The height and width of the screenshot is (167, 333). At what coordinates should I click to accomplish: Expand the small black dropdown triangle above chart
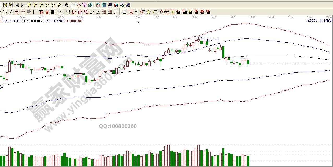pos(138,23)
